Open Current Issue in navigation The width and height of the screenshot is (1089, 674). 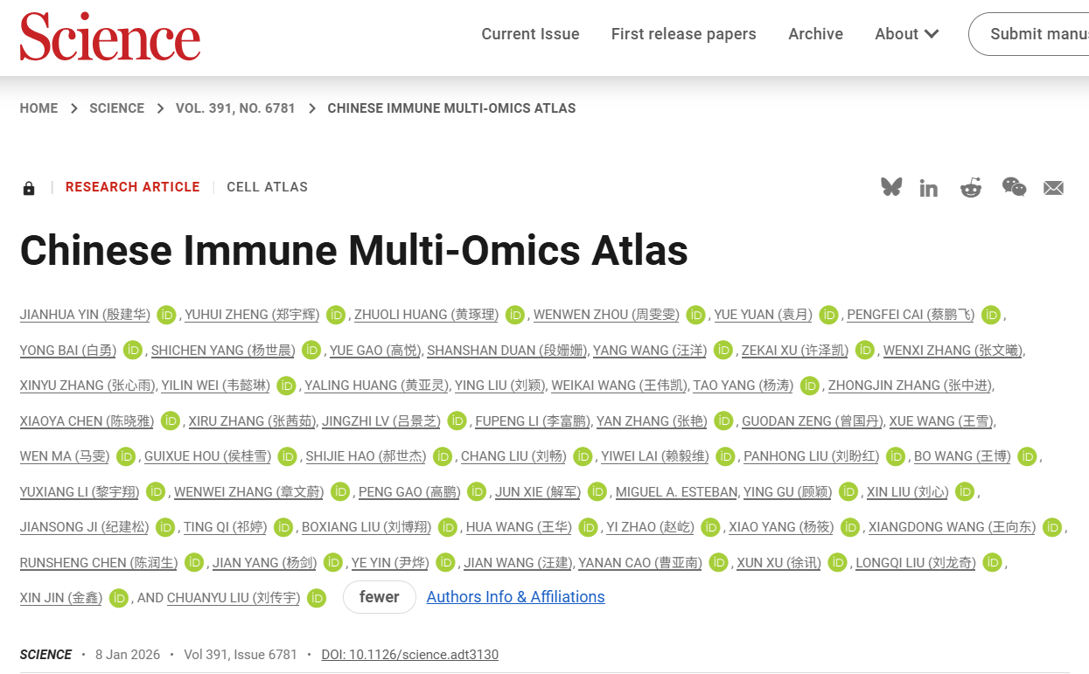(530, 34)
